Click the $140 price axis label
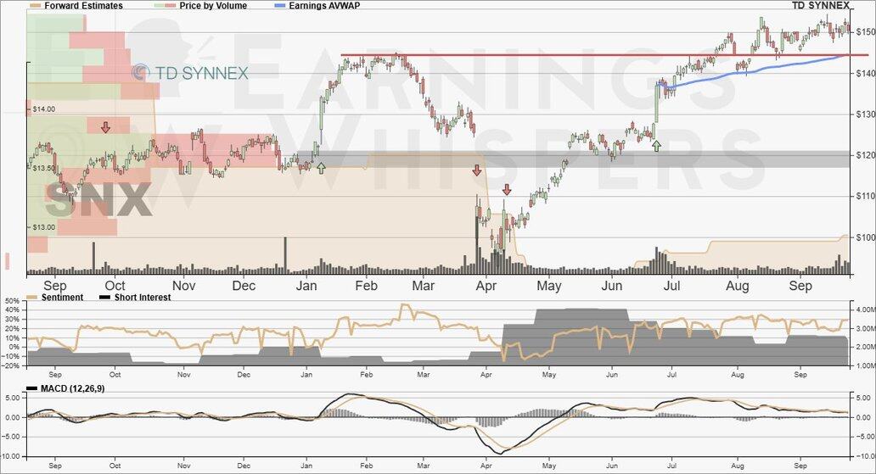 tap(864, 73)
